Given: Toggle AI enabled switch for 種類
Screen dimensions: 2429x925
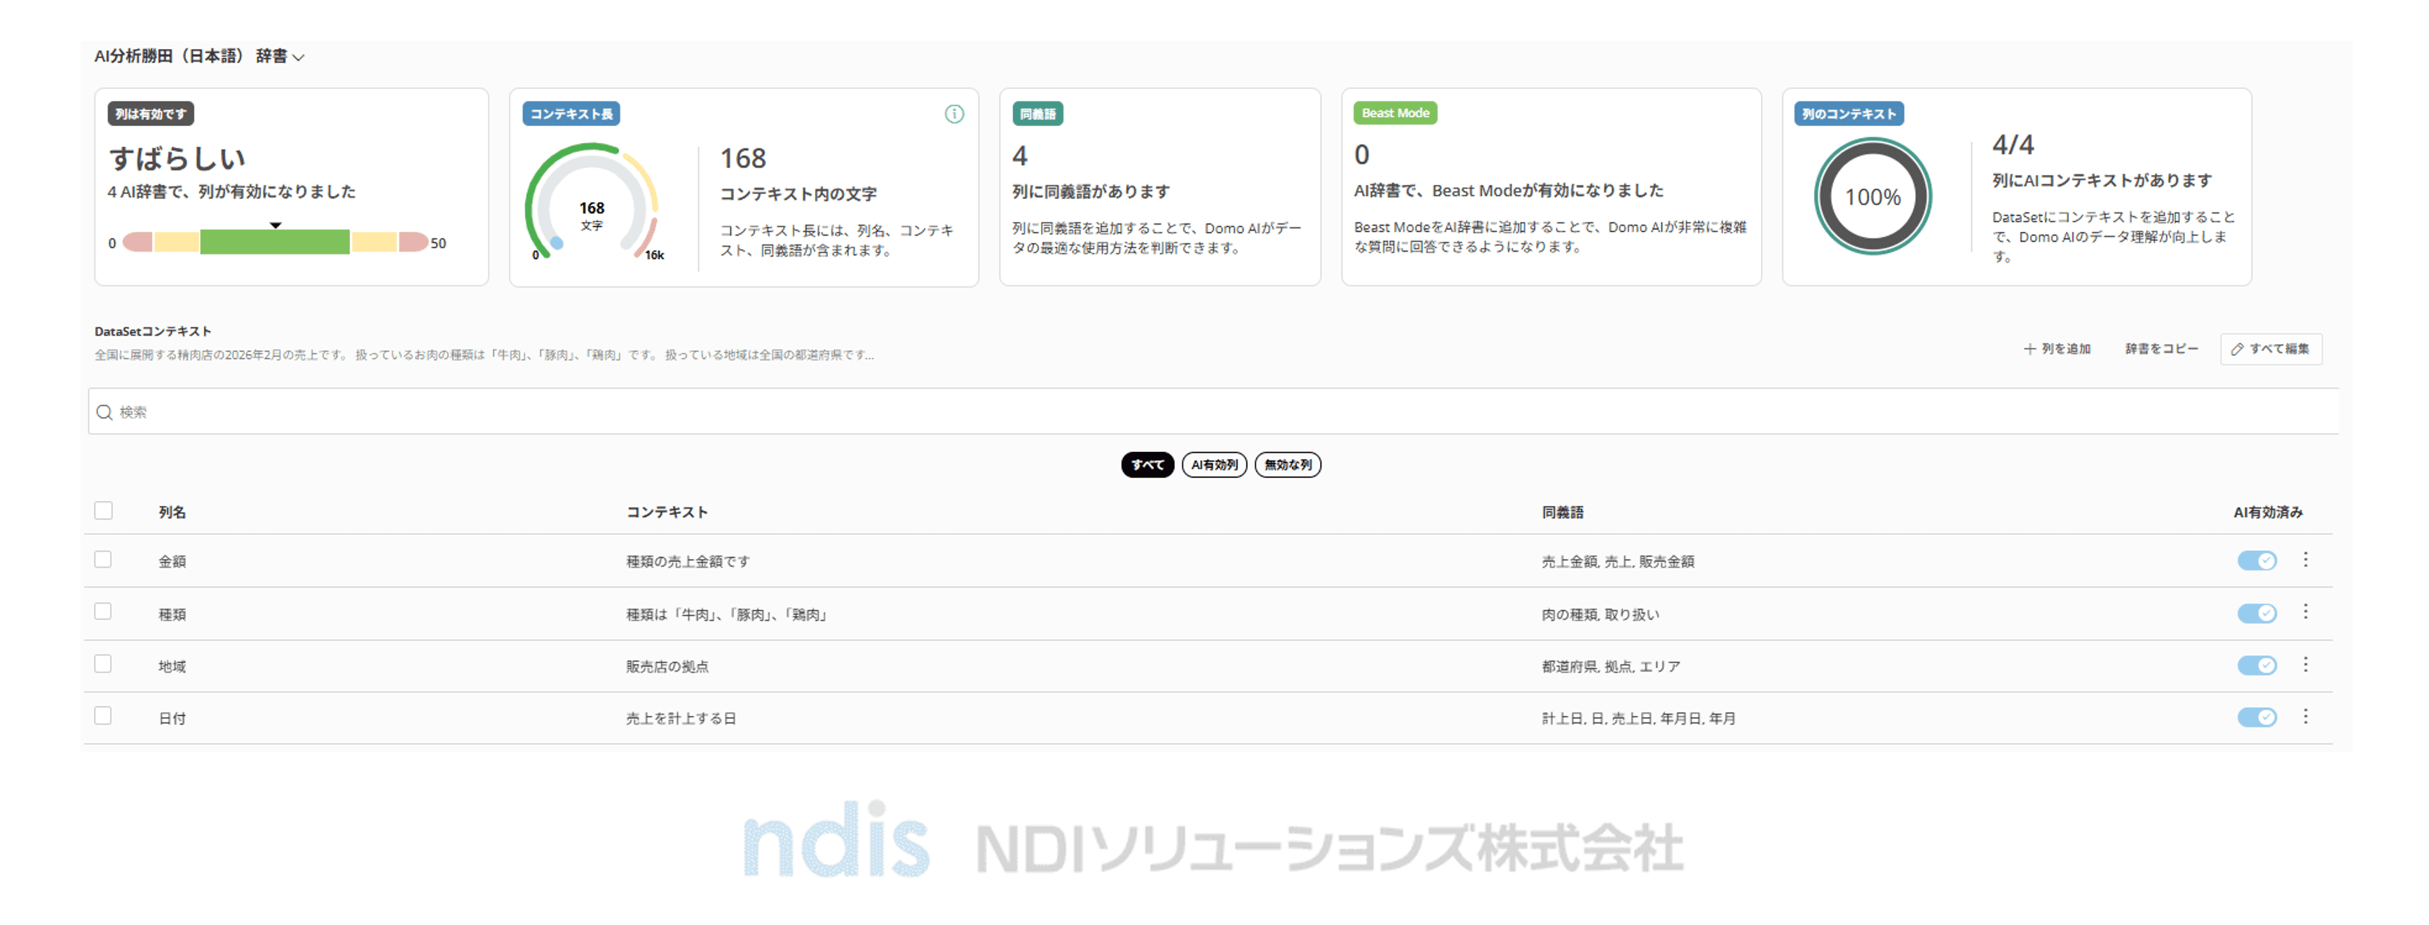Looking at the screenshot, I should click(2257, 614).
